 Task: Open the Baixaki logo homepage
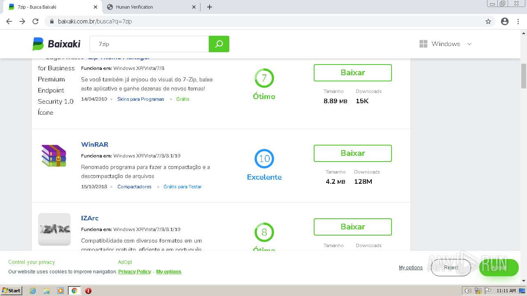pos(56,44)
